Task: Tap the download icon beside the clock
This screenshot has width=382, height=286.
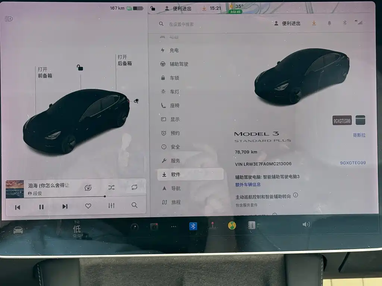Action: pos(204,9)
